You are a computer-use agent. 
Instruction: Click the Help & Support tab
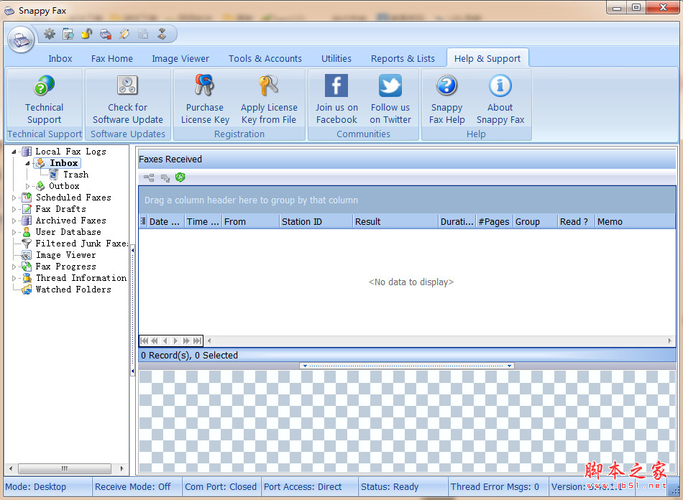pos(487,58)
